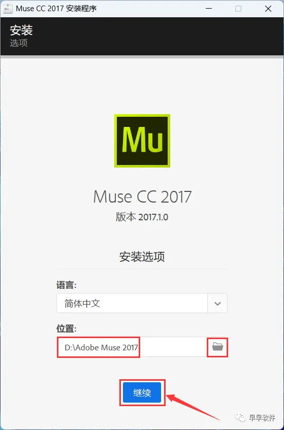The width and height of the screenshot is (284, 430).
Task: Click the 安装选项 section heading
Action: [142, 257]
